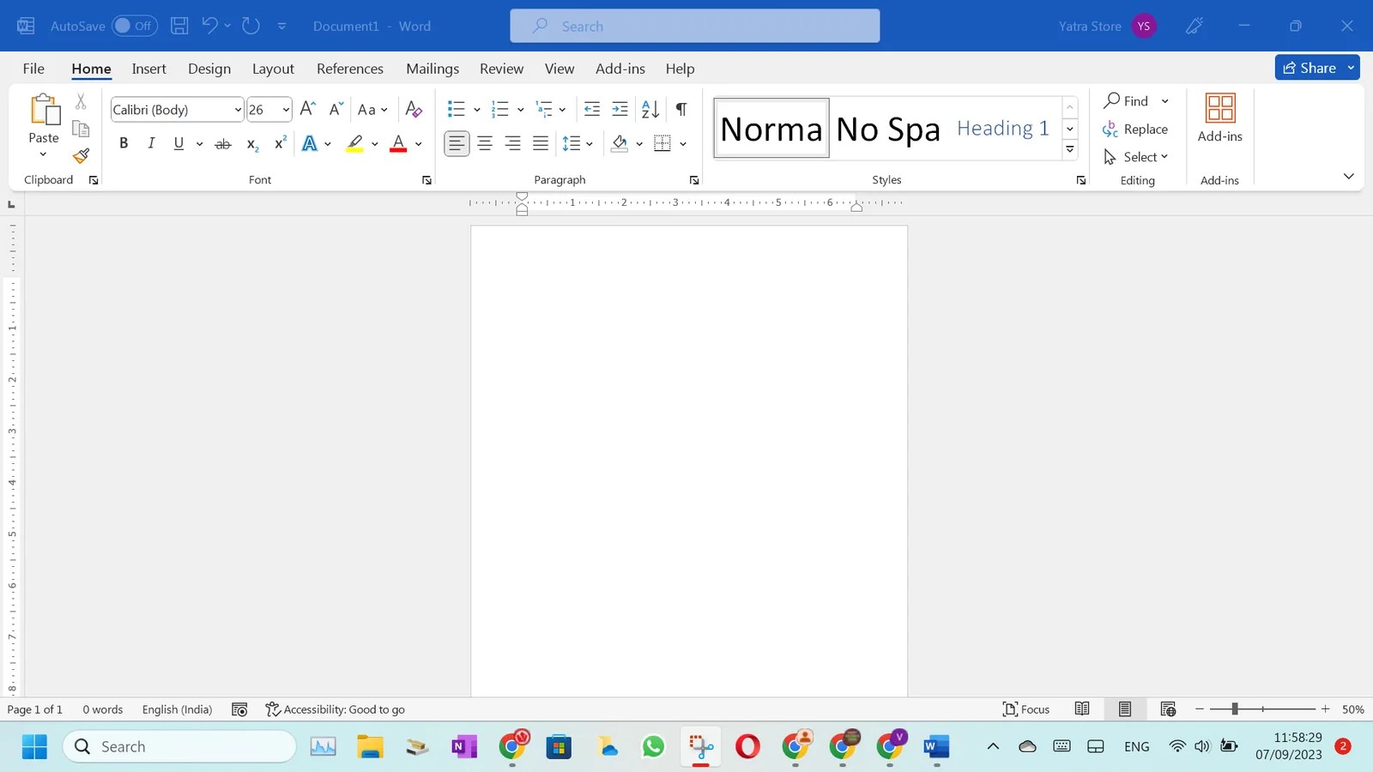
Task: Open the Mailings tab
Action: click(432, 68)
